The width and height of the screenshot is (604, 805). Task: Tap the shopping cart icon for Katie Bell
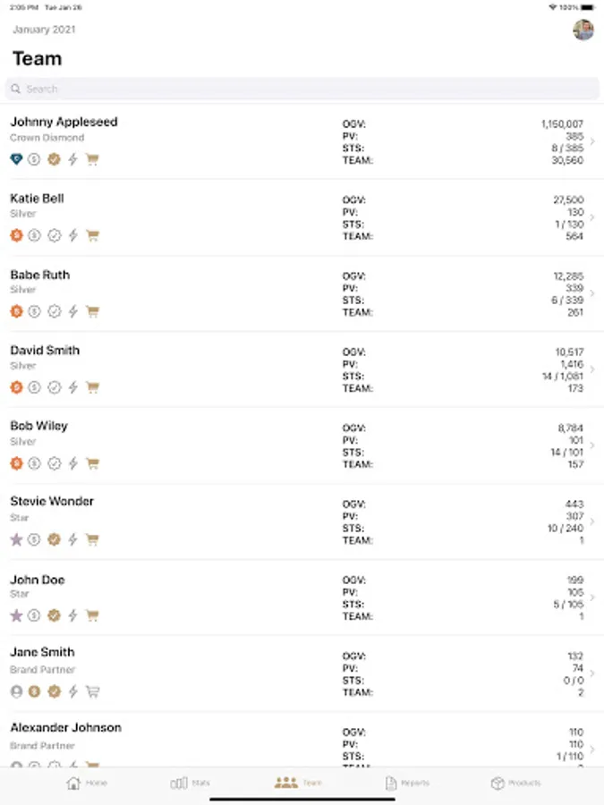92,236
